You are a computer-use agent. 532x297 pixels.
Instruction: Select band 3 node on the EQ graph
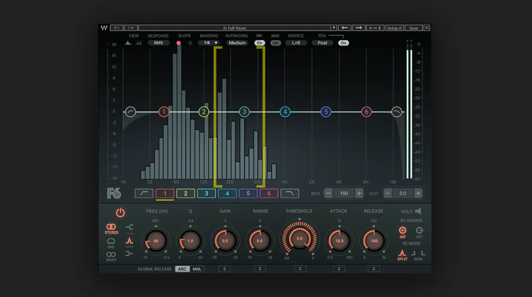(244, 112)
